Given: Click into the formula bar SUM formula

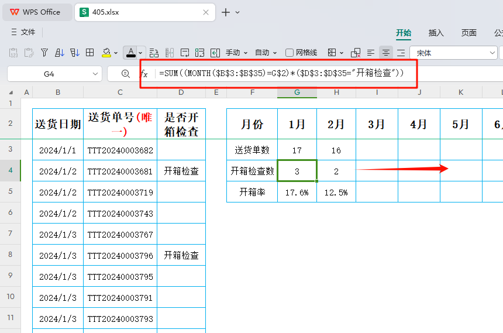Looking at the screenshot, I should point(281,73).
